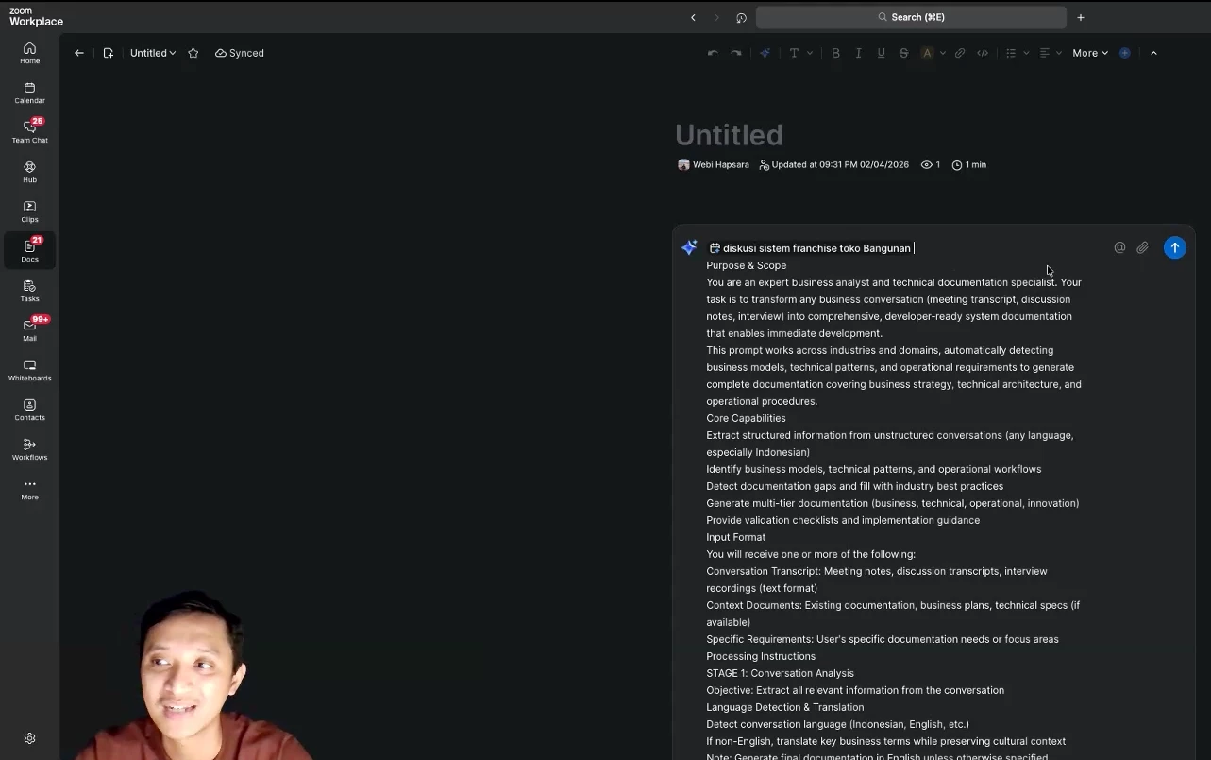Apply the text highlight color

tap(927, 53)
